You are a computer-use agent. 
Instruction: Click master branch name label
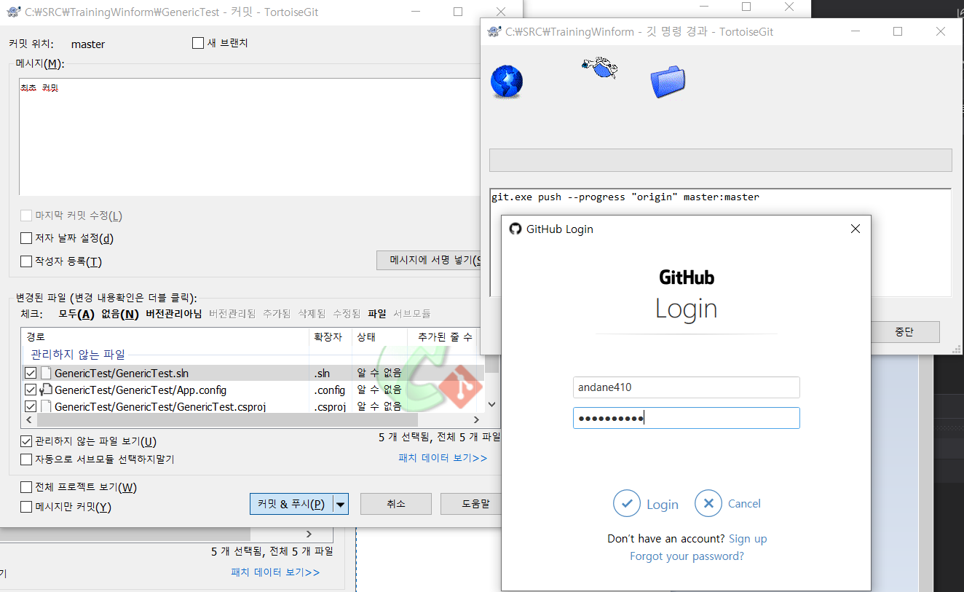click(x=88, y=44)
